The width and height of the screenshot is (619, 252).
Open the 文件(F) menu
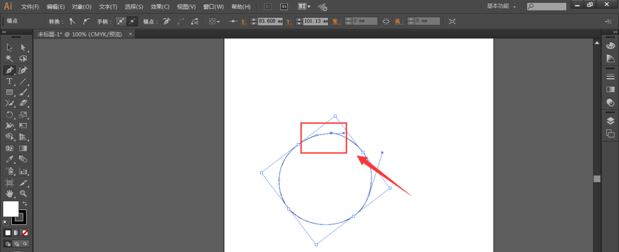pyautogui.click(x=30, y=7)
